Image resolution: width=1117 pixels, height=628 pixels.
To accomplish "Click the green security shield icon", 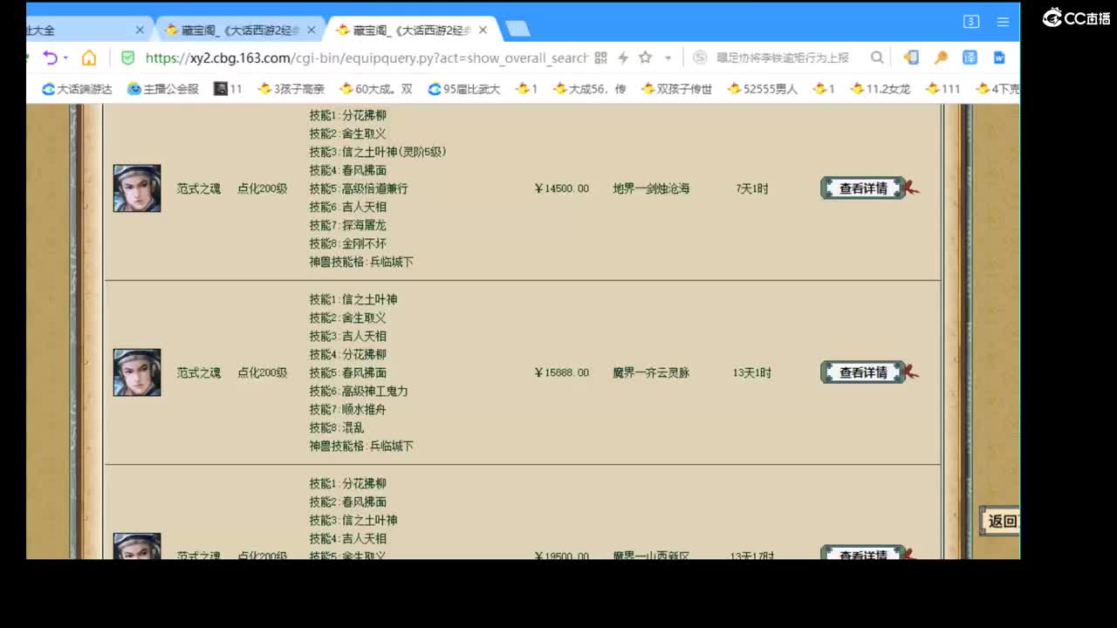I will coord(127,58).
